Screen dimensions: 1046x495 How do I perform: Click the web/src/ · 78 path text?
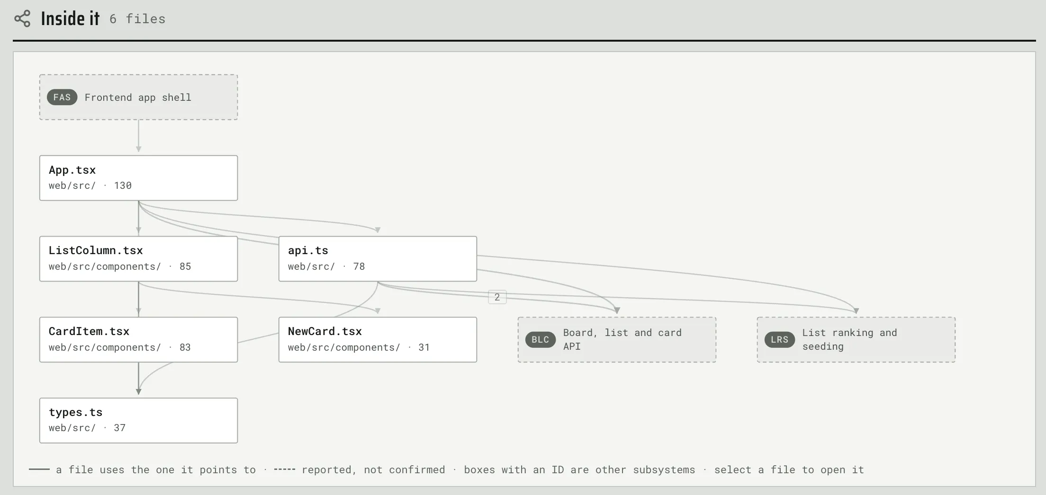coord(326,266)
